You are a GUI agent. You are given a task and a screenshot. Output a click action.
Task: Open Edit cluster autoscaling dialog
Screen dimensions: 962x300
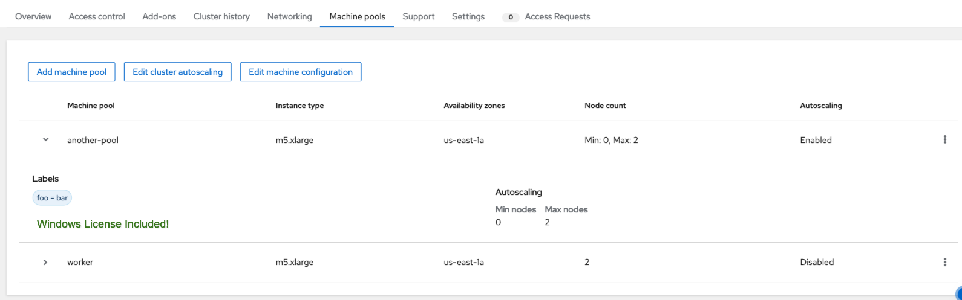pos(177,72)
